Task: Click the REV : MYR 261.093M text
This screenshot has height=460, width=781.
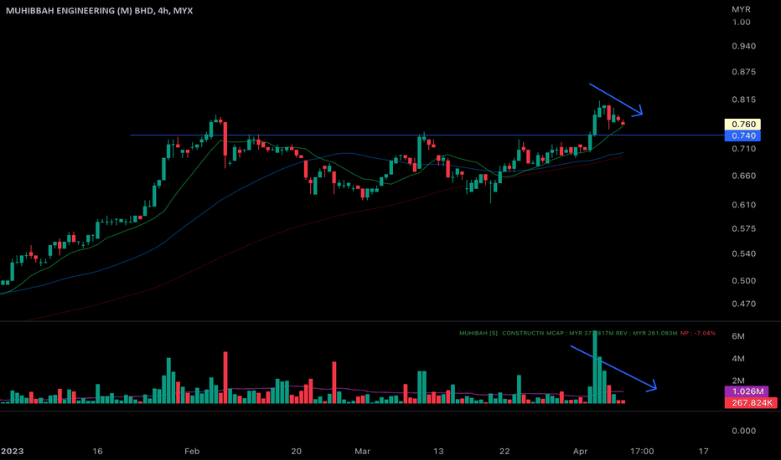Action: coord(647,333)
